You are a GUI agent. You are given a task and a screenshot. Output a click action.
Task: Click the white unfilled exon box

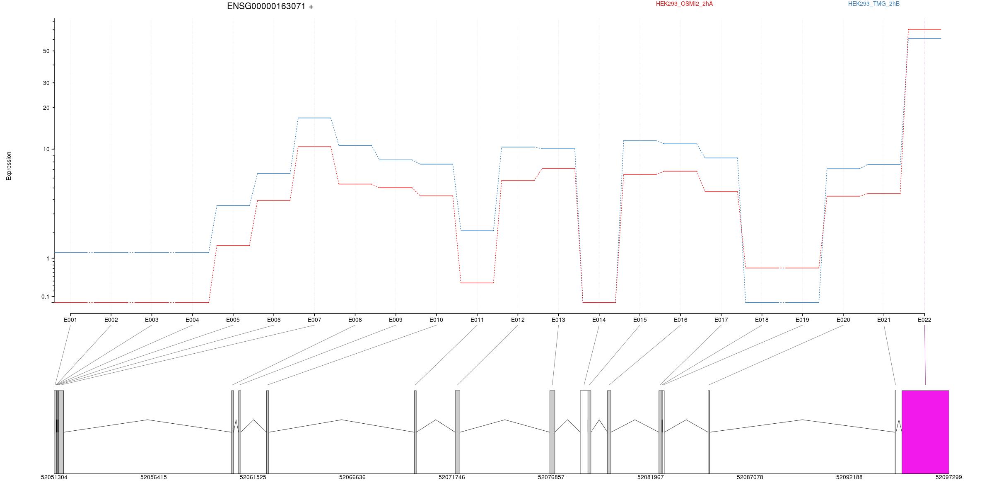584,432
